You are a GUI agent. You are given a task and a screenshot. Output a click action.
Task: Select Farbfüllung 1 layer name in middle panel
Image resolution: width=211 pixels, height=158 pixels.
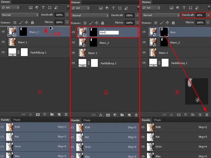108,63
